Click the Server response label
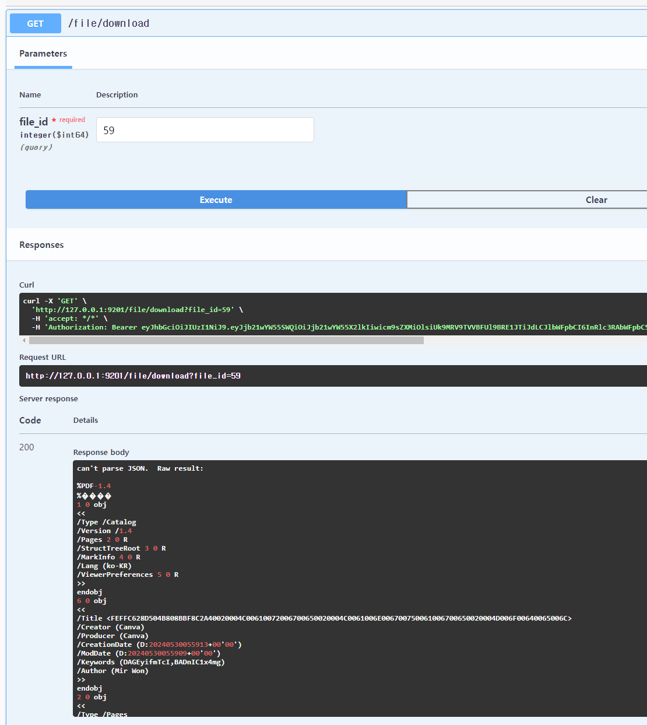This screenshot has height=725, width=647. pos(48,398)
